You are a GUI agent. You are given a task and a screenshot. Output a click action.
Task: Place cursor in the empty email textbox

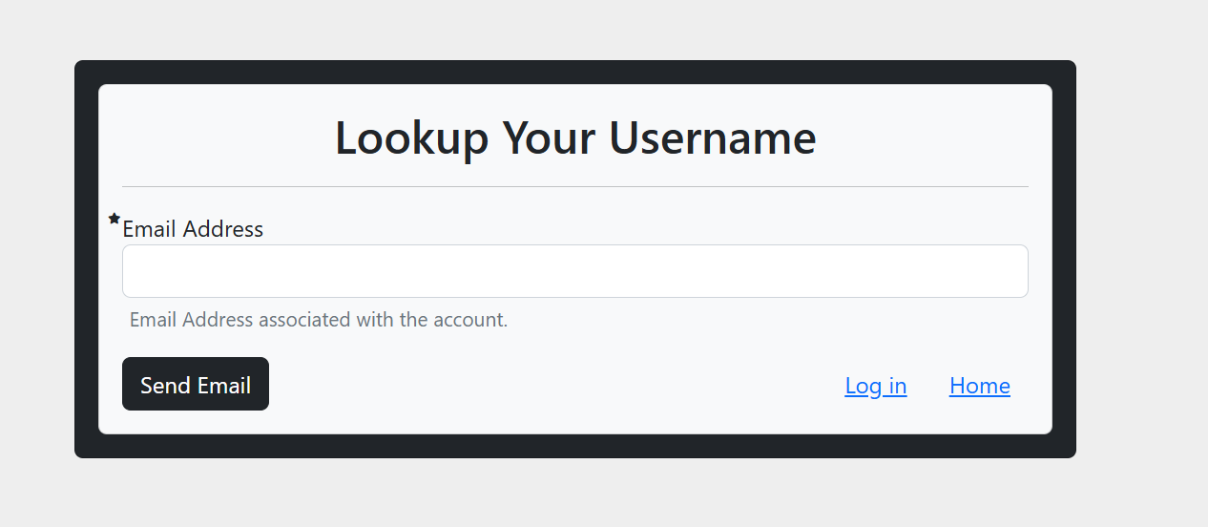pos(575,271)
